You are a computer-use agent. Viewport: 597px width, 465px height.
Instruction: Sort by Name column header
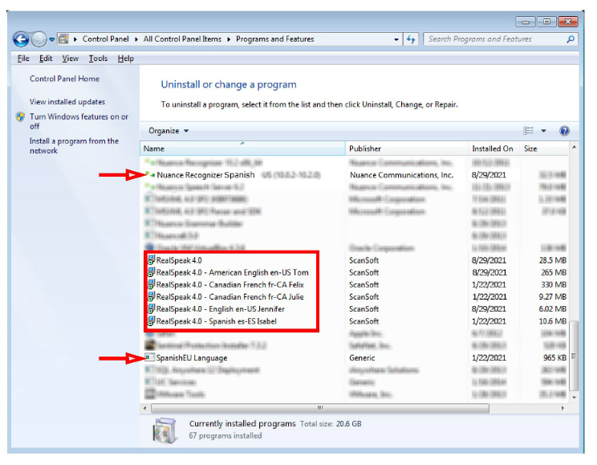242,149
